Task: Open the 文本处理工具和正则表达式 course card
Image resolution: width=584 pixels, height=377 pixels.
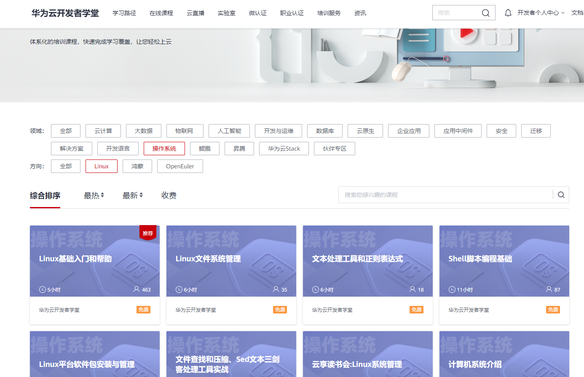Action: click(368, 275)
